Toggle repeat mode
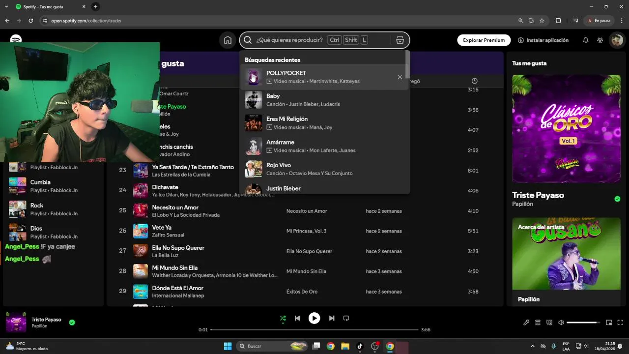629x354 pixels. tap(346, 318)
